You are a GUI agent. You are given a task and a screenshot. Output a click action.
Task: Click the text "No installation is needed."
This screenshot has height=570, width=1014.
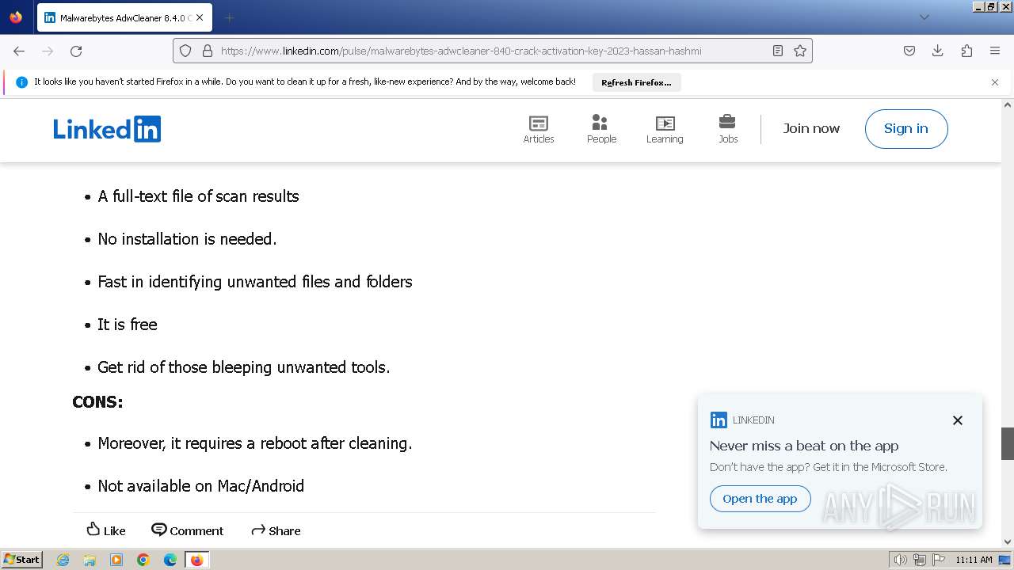pyautogui.click(x=187, y=239)
